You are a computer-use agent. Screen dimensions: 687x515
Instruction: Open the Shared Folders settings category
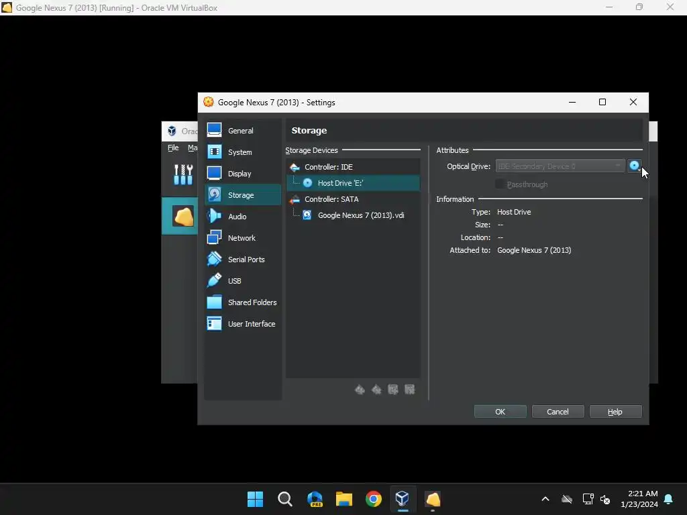[243, 302]
